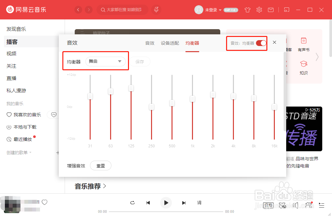The width and height of the screenshot is (332, 217).
Task: Like the current song with heart icon
Action: 45,202
